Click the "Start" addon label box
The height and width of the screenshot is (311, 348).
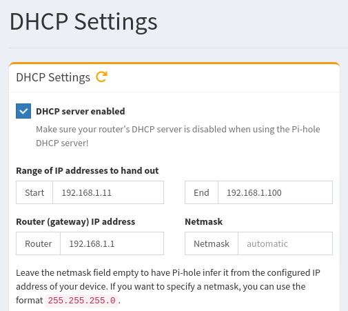[x=34, y=192]
